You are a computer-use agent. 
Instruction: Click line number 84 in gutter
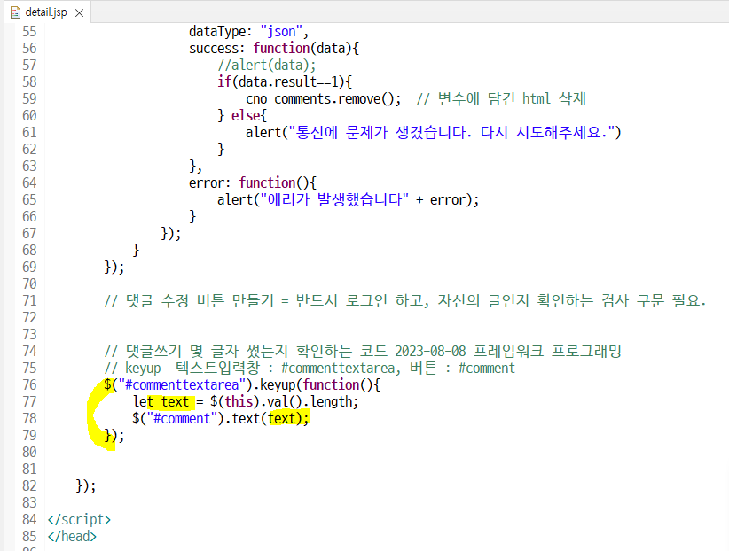[x=29, y=519]
